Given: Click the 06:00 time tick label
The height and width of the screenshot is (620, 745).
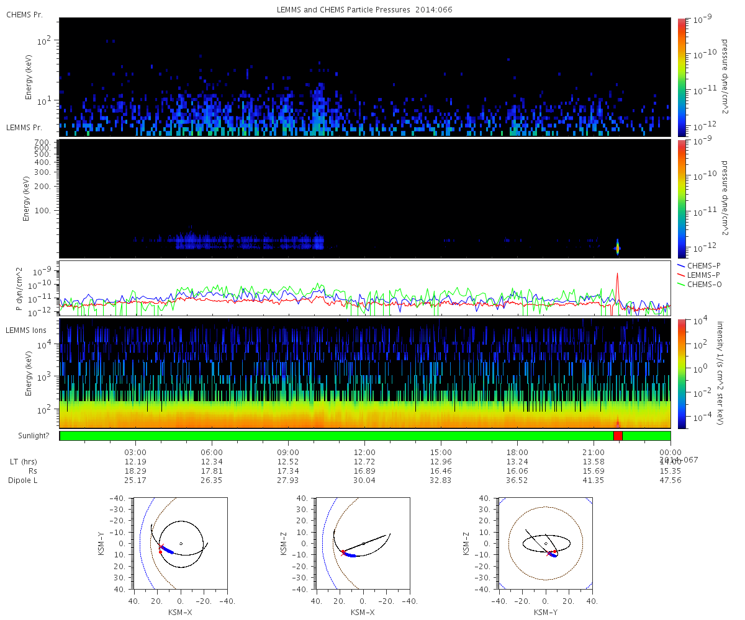Looking at the screenshot, I should click(212, 452).
